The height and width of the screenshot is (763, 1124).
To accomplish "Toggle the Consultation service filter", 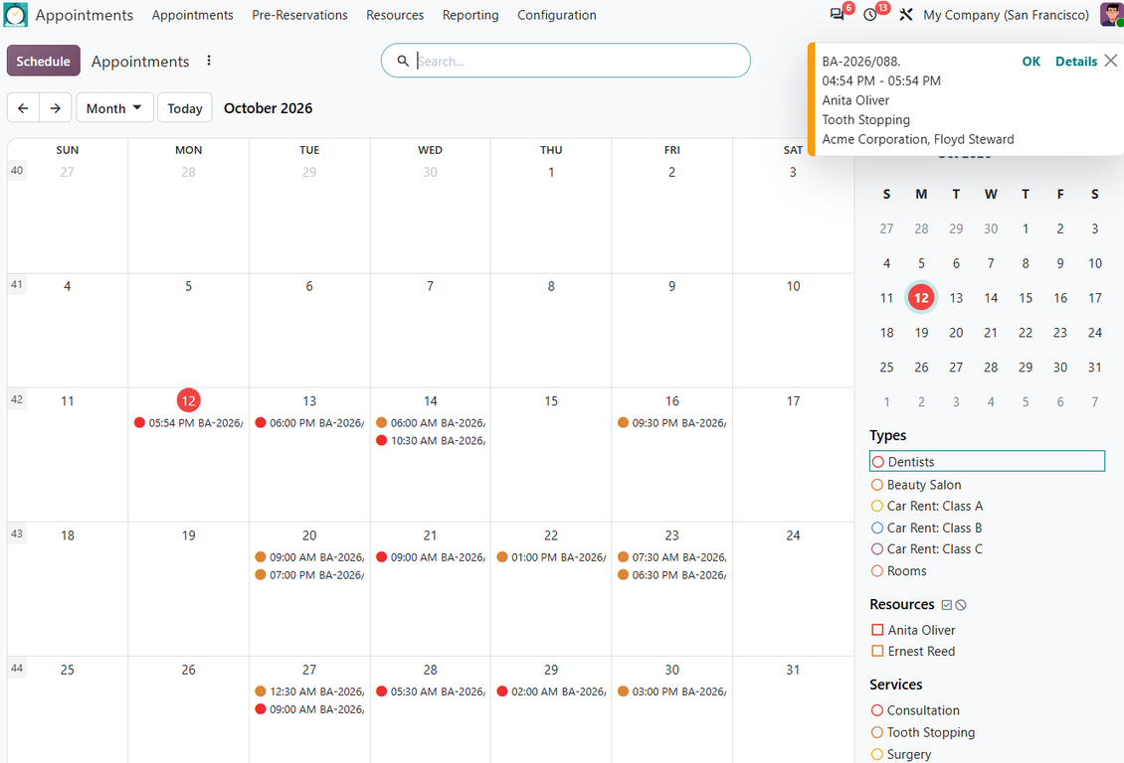I will click(915, 710).
